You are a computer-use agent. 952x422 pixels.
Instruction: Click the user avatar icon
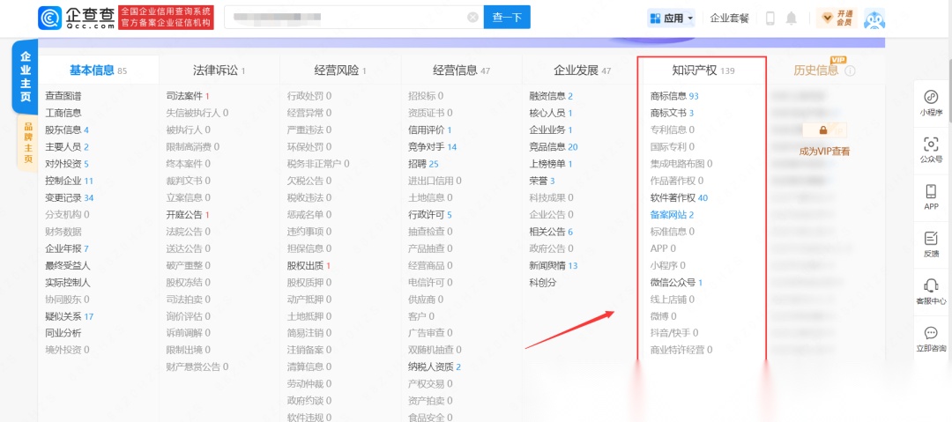[874, 19]
